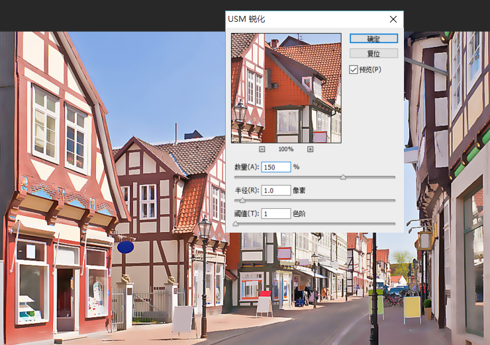Close the USM 锐化 dialog

(x=393, y=19)
